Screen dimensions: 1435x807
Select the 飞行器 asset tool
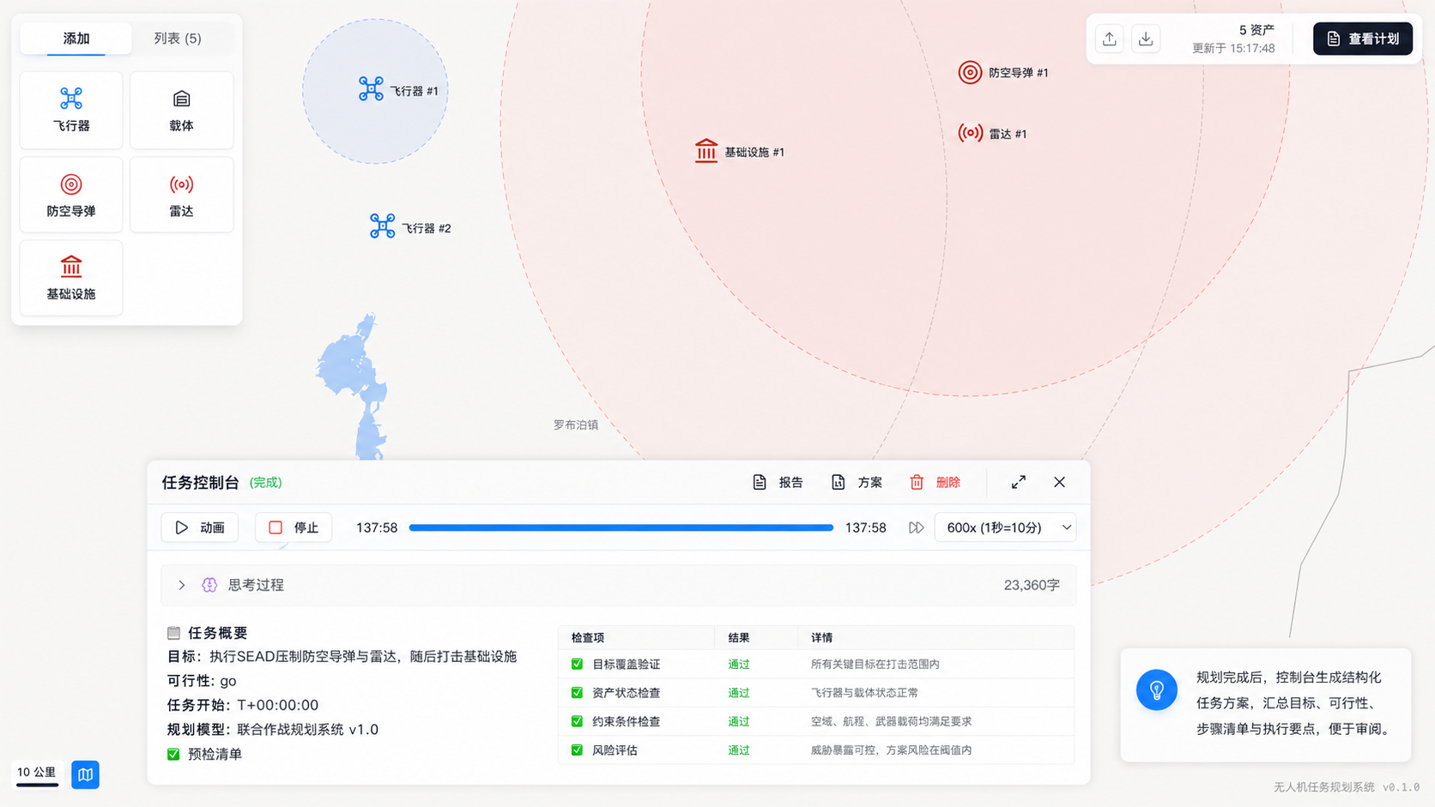pyautogui.click(x=70, y=110)
